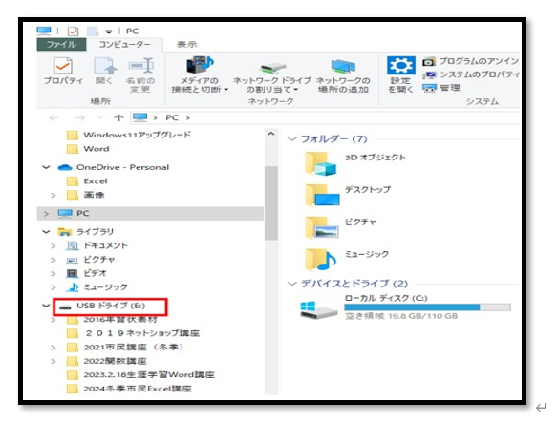Switch to the 表示 ribbon tab
This screenshot has height=423, width=558.
click(187, 44)
